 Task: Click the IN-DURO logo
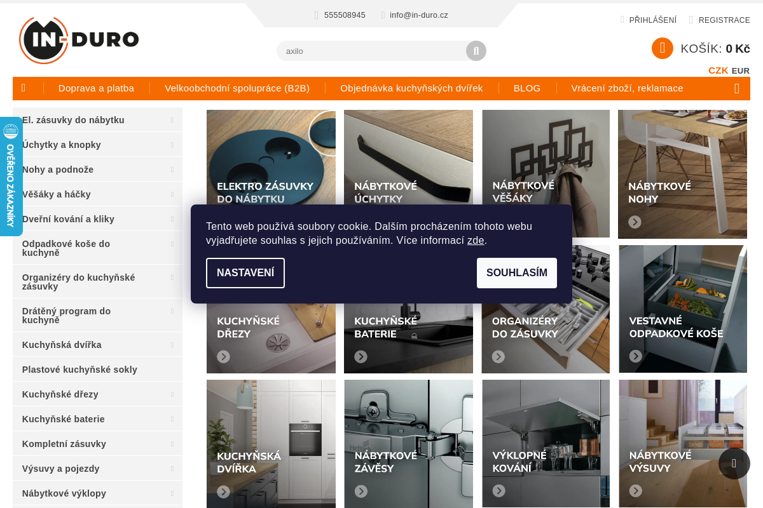[79, 40]
